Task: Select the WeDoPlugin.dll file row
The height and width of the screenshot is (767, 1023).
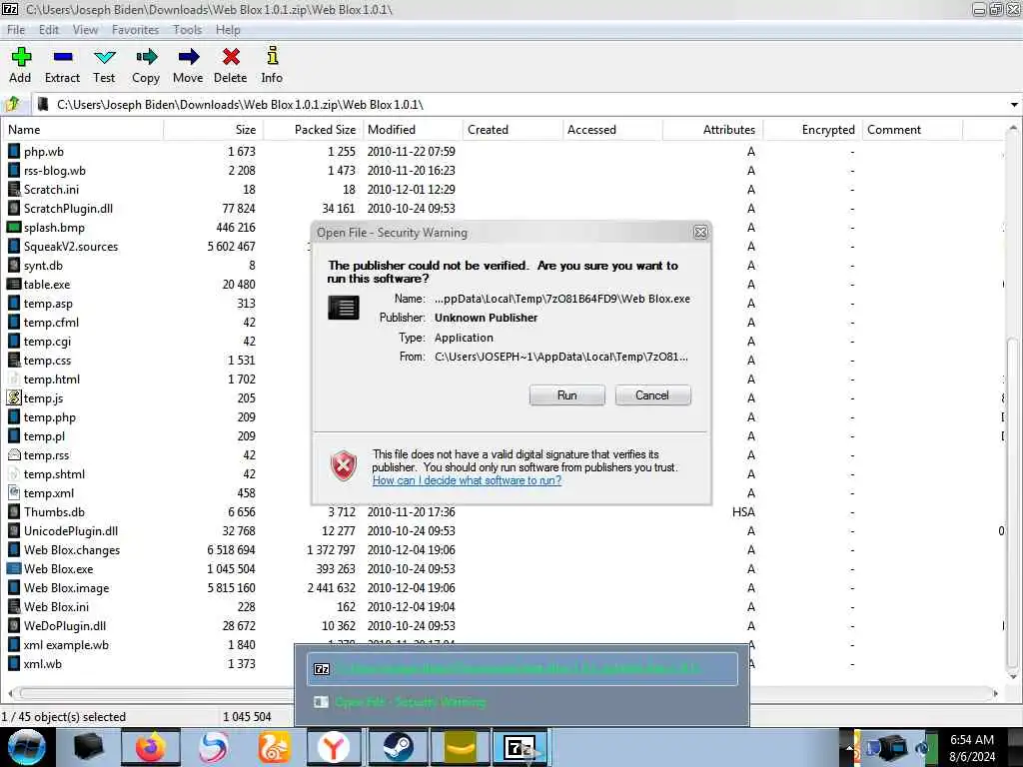Action: [503, 625]
